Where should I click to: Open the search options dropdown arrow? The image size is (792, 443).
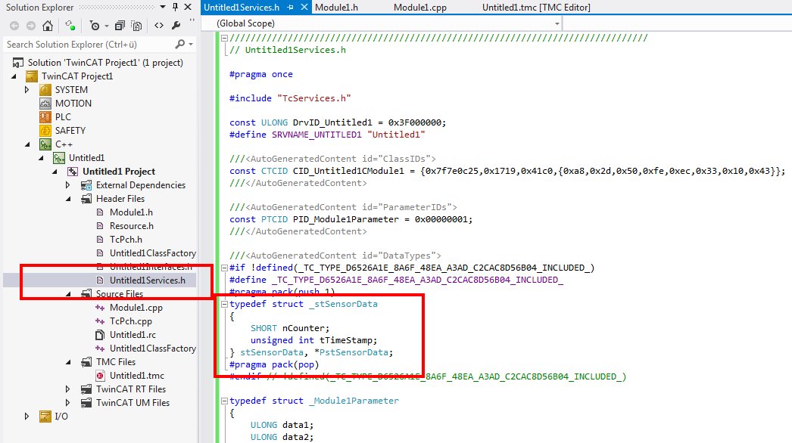(x=191, y=45)
